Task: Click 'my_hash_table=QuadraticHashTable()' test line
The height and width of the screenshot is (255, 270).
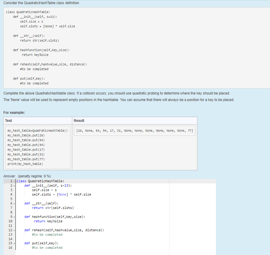Action: [37, 130]
